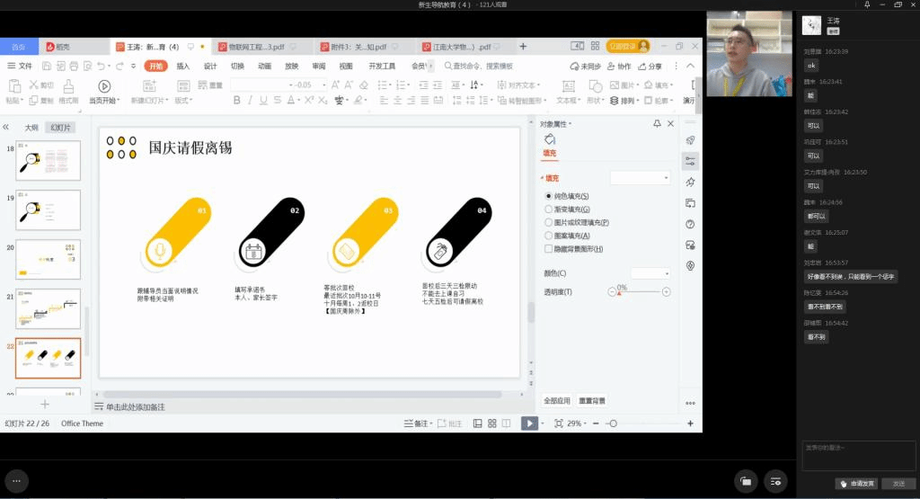Select 渐变填充 radio button
The image size is (920, 499).
549,209
